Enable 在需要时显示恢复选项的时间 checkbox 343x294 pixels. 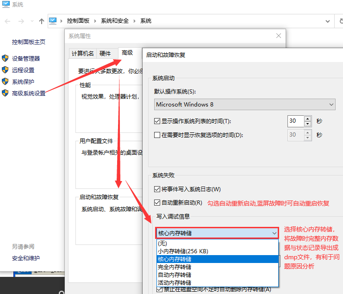coord(157,135)
